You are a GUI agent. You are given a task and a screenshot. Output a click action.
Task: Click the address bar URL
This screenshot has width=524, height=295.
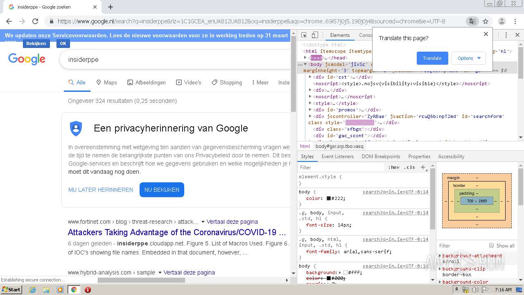251,21
